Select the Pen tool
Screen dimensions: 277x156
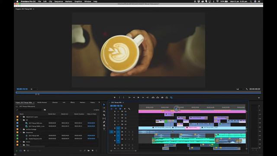point(104,122)
